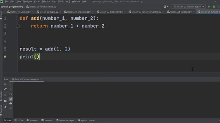Click the green Run button in toolbar
The image size is (220, 123).
pyautogui.click(x=209, y=7)
